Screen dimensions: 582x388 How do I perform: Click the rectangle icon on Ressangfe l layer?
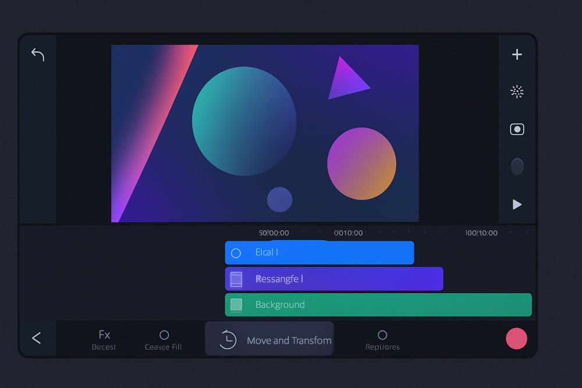click(x=236, y=279)
